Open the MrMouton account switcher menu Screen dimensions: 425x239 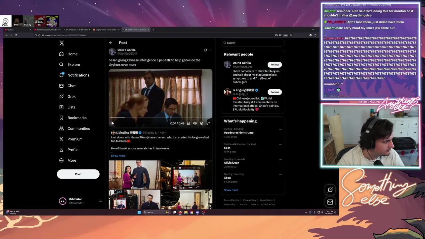pyautogui.click(x=80, y=201)
